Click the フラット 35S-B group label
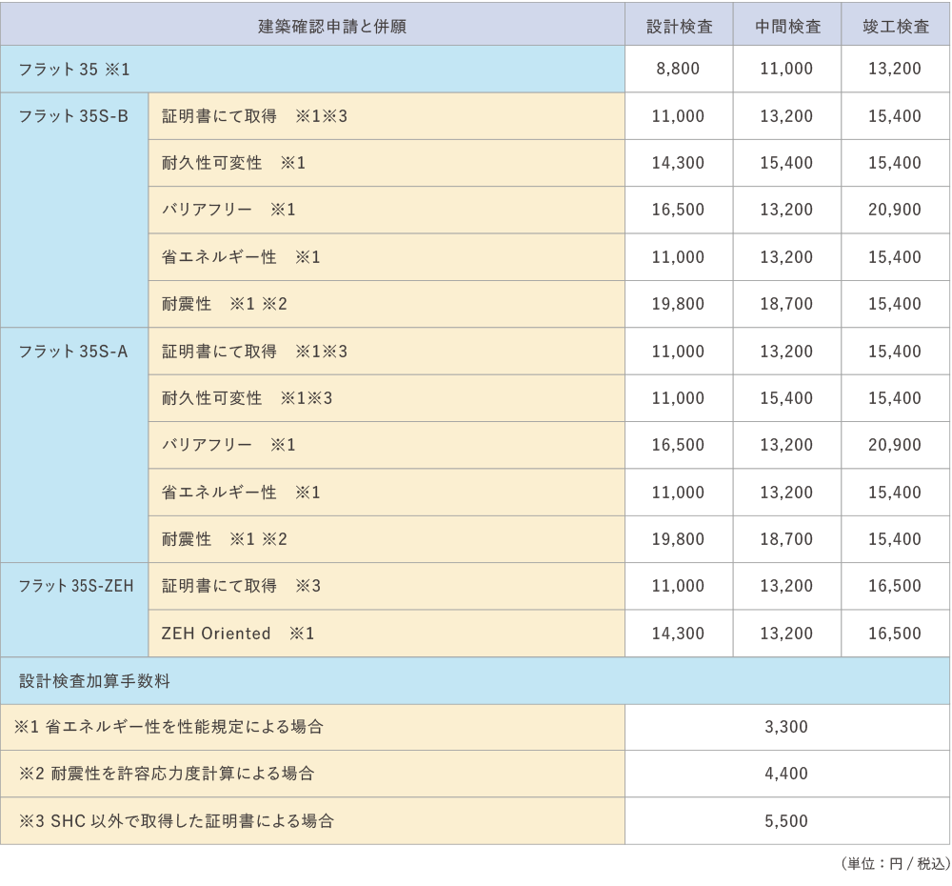Screen dimensions: 952x886 (73, 116)
